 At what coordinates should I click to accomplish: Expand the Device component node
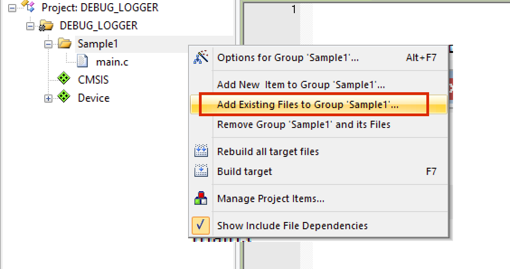pos(48,98)
